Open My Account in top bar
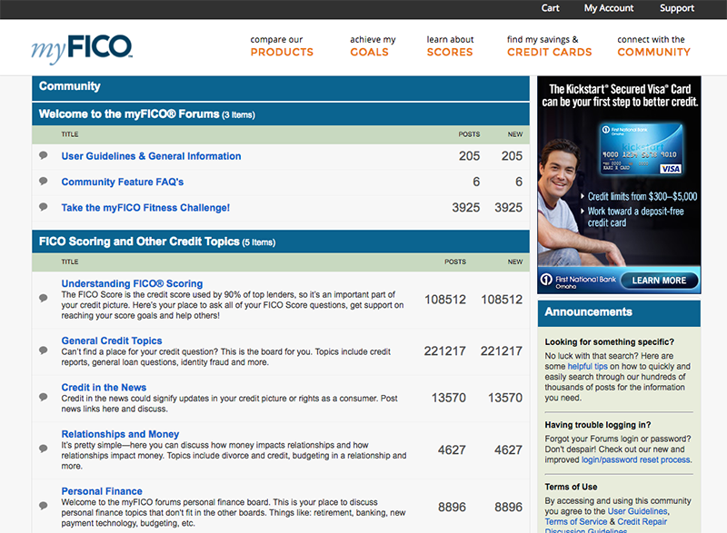Screen dimensions: 727x533 608,8
